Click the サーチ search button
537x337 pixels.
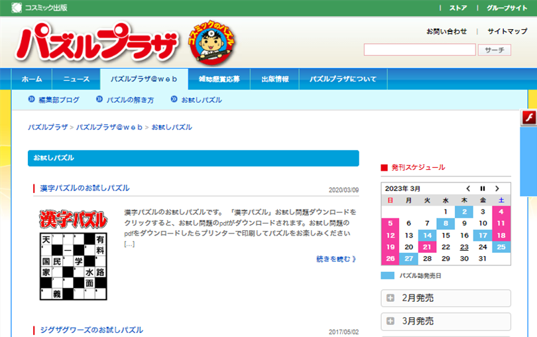[x=495, y=50]
